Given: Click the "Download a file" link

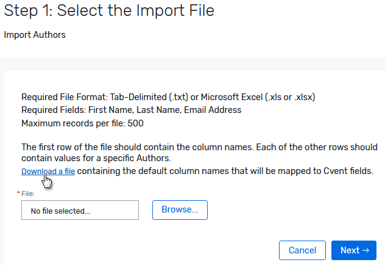Looking at the screenshot, I should (x=48, y=172).
